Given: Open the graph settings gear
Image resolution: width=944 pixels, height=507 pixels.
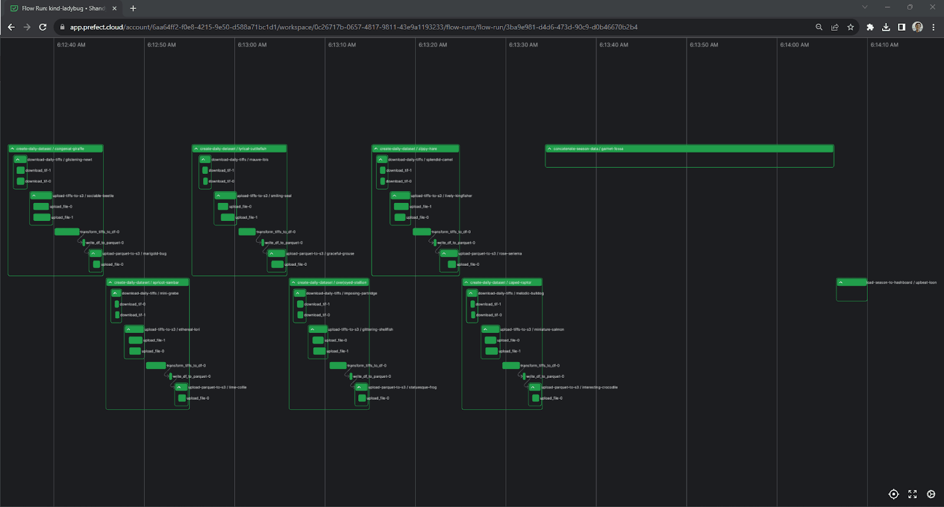Looking at the screenshot, I should [931, 494].
